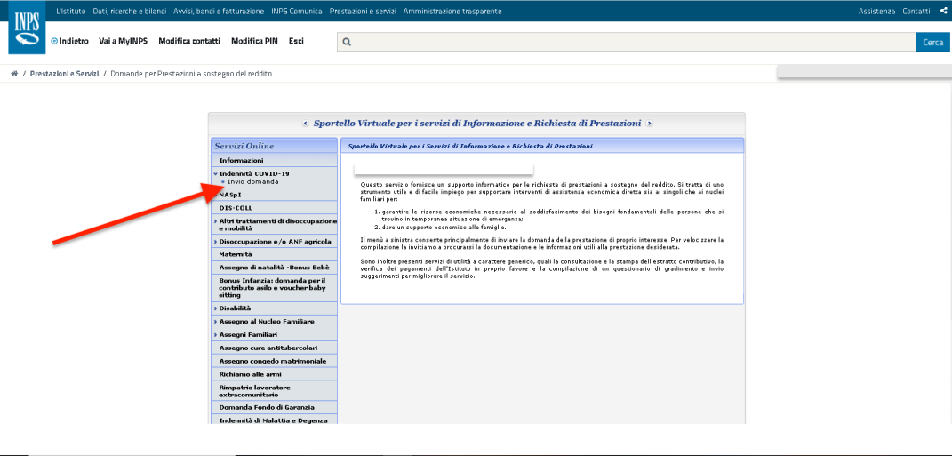952x456 pixels.
Task: Open Contatti link
Action: (x=916, y=11)
